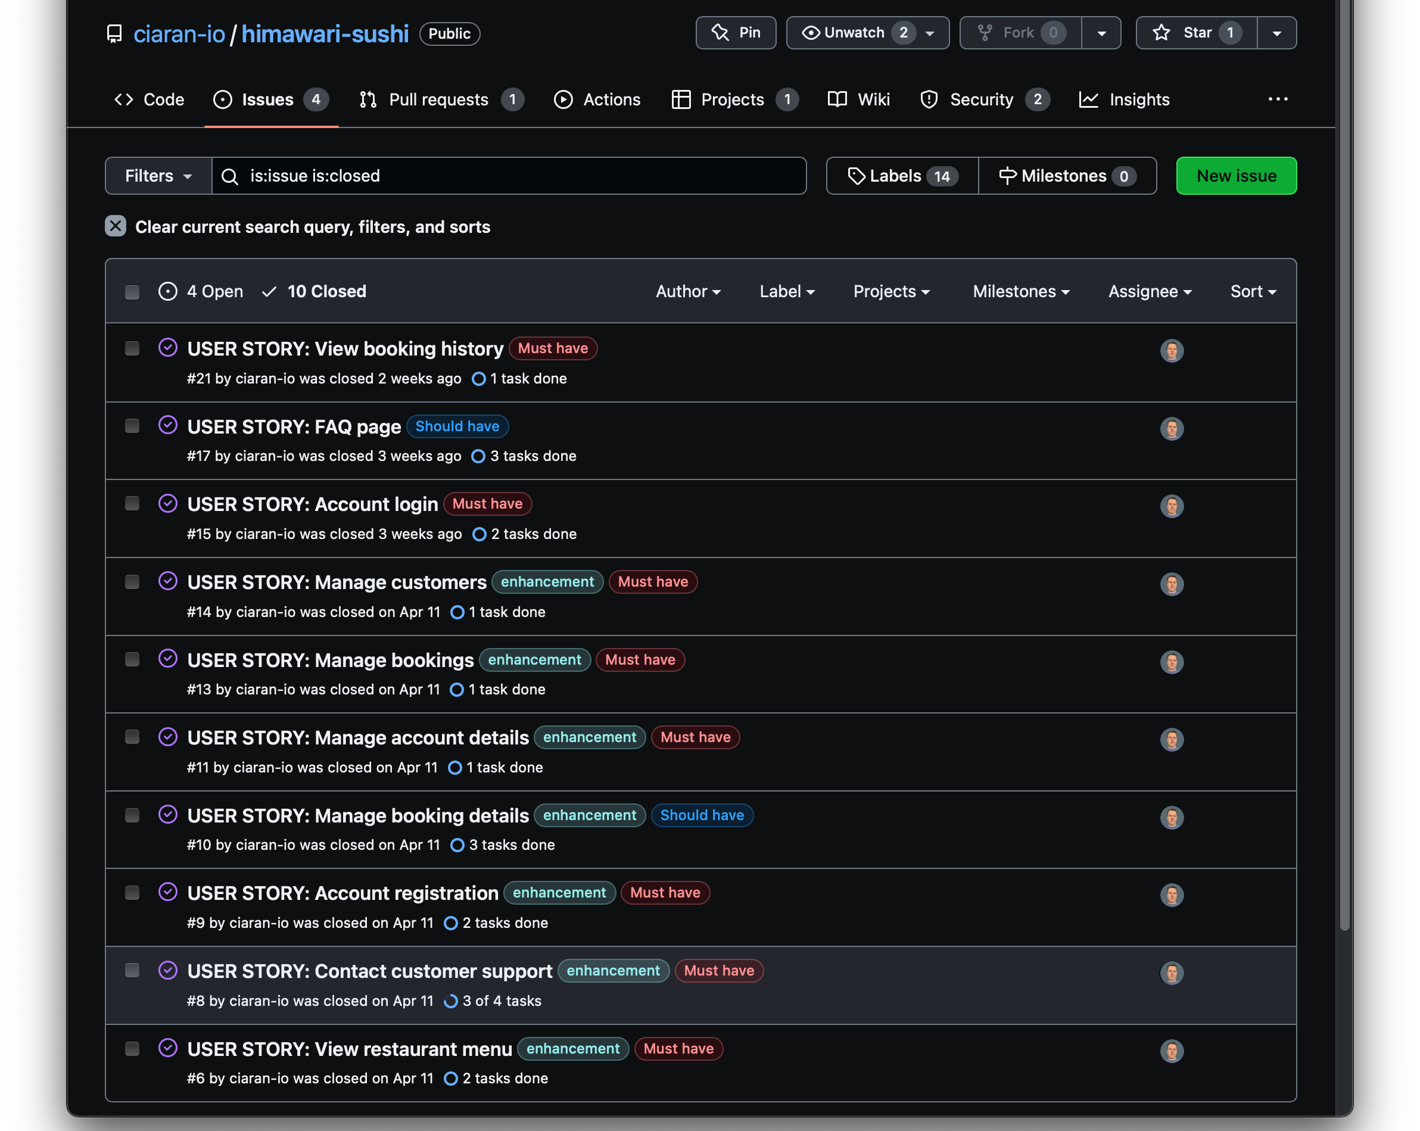1420x1131 pixels.
Task: Click the Must have label on Account login
Action: point(487,504)
